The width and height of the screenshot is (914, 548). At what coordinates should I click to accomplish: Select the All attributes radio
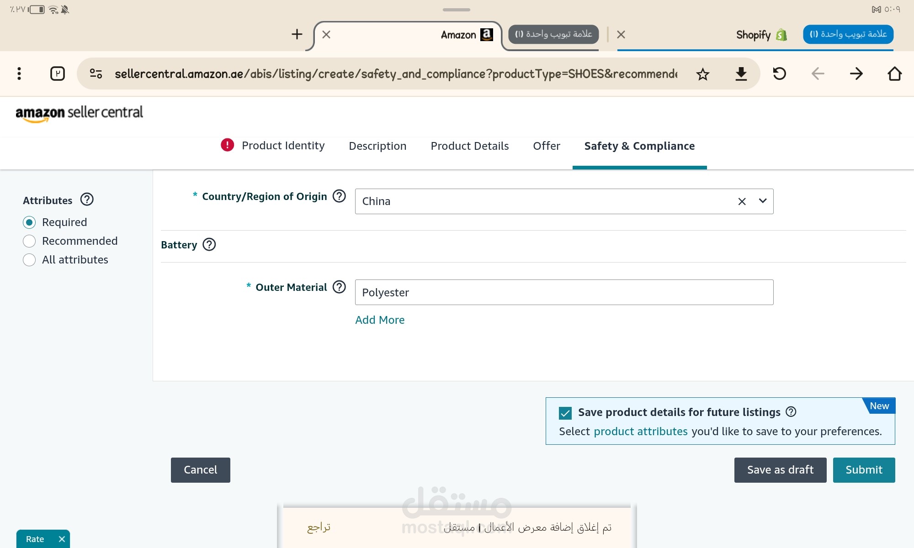point(29,260)
